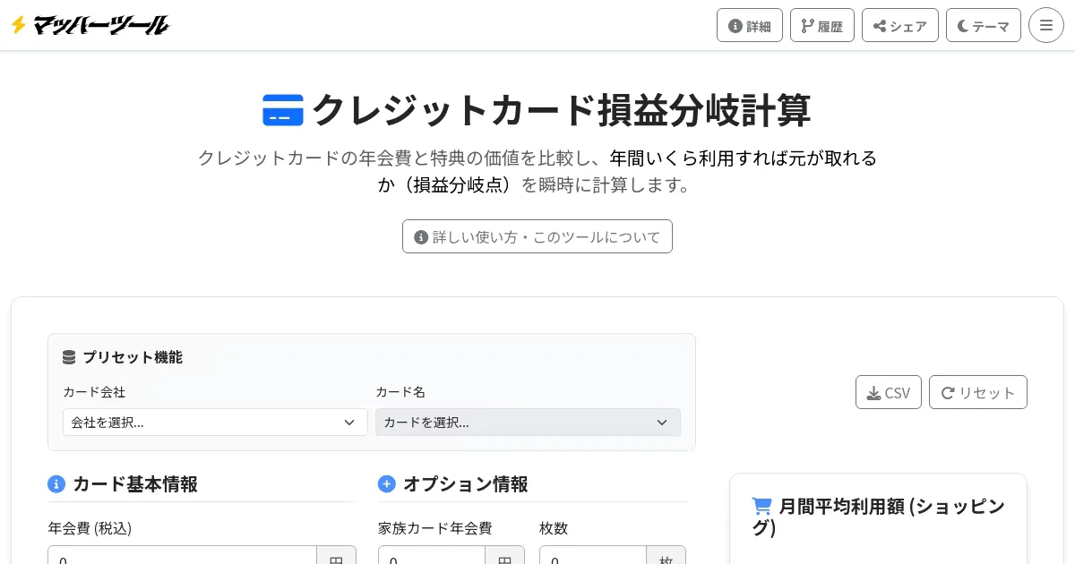Click the シェア share button

[x=899, y=25]
